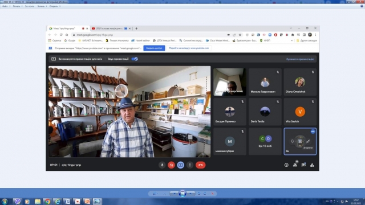Open Chrome extensions puzzle icon

[293, 35]
